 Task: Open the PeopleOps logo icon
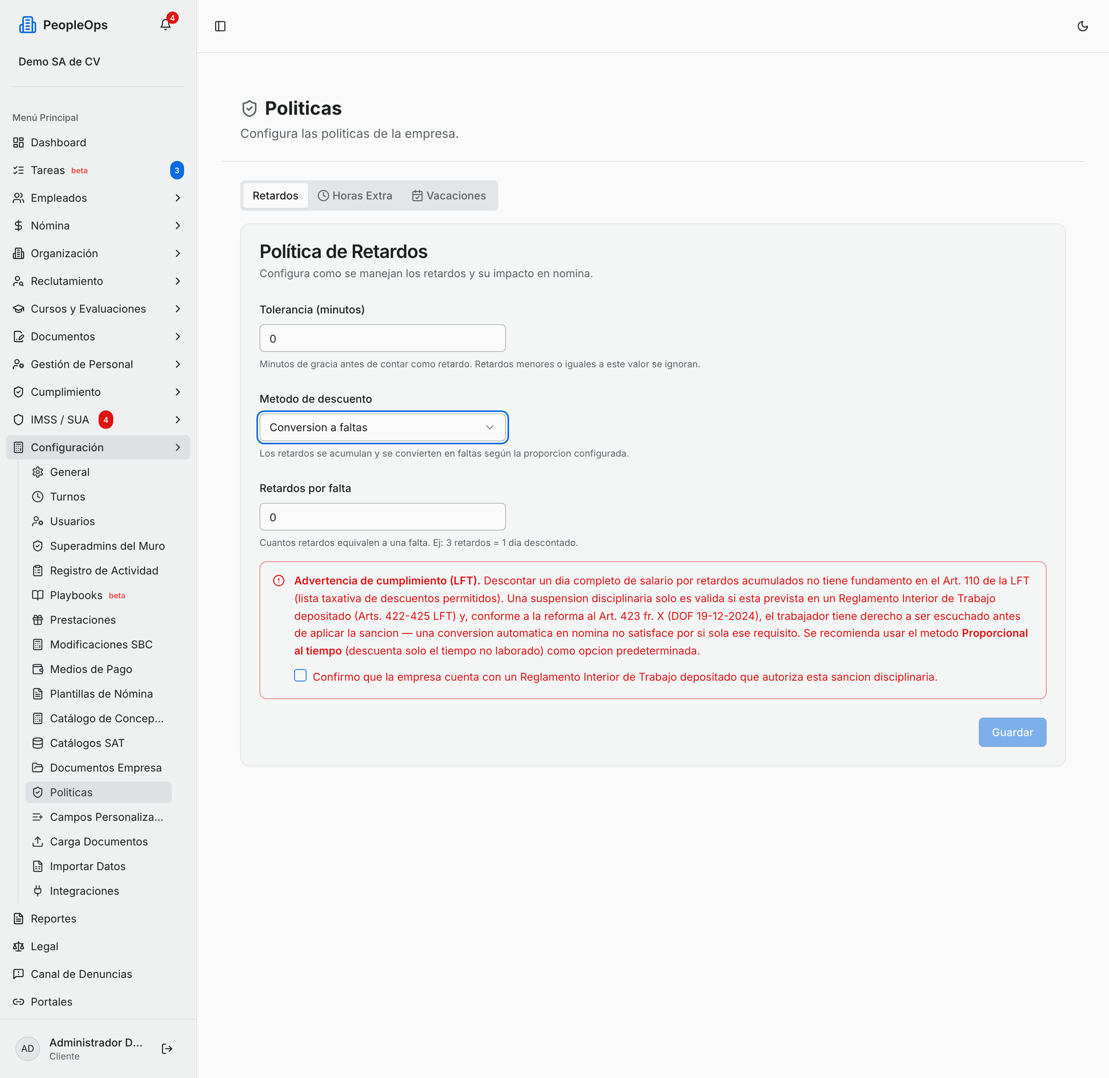point(27,25)
